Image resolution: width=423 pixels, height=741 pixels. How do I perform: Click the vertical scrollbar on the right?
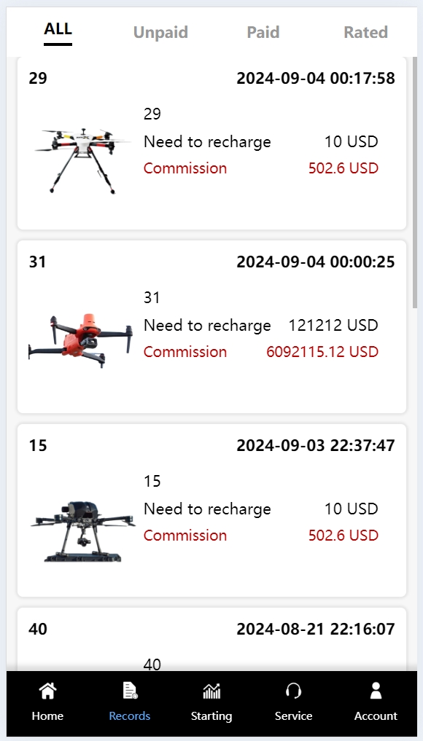coord(415,182)
